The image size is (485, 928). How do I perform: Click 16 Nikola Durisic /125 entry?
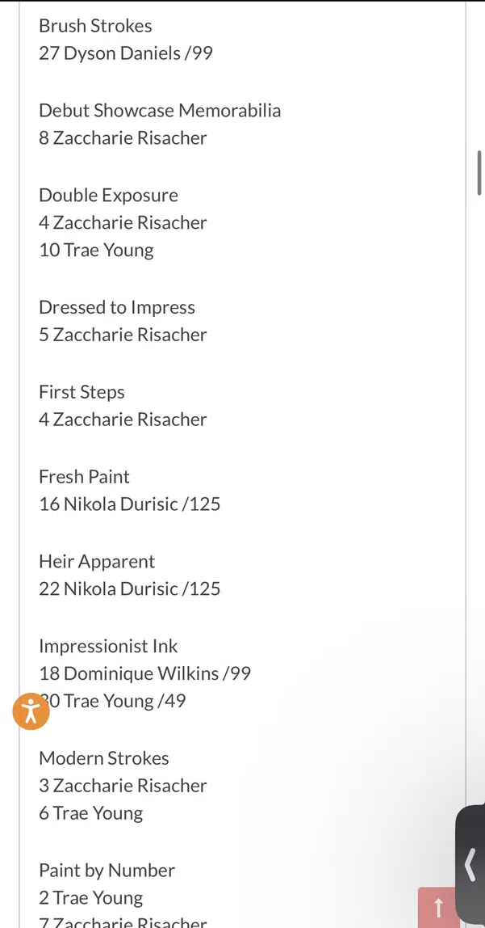(129, 504)
